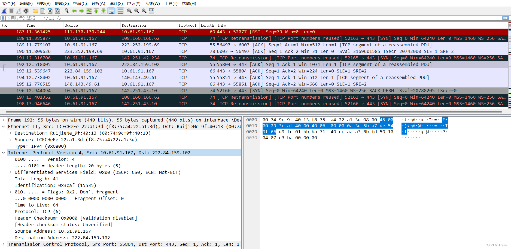Select Time to Live: 64 field
Image resolution: width=511 pixels, height=249 pixels.
tap(36, 205)
